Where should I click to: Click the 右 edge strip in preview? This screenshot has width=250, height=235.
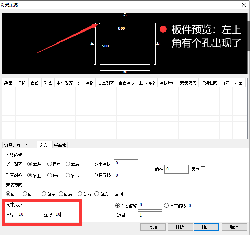pyautogui.click(x=155, y=44)
